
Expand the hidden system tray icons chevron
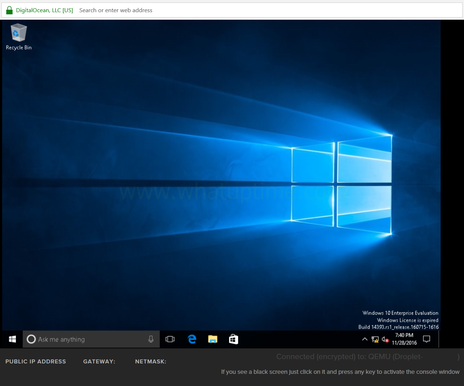click(365, 339)
